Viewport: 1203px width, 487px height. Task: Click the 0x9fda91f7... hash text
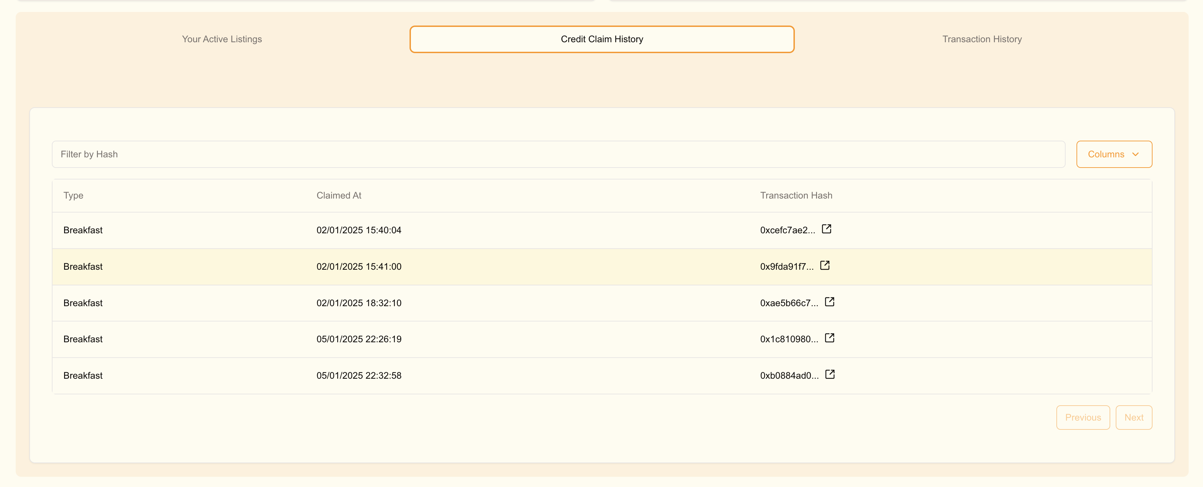click(x=786, y=266)
